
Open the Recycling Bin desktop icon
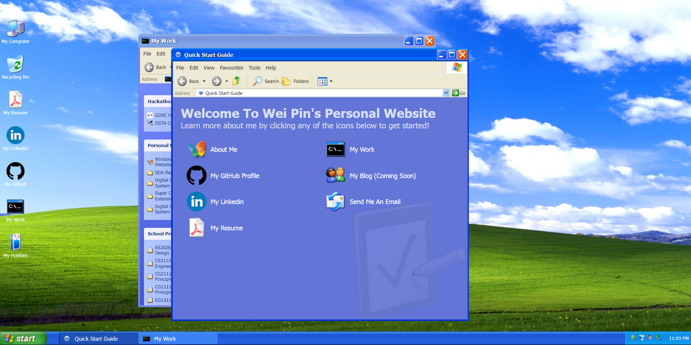pos(16,65)
